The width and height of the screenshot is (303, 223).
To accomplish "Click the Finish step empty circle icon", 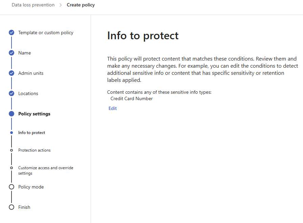I will coord(11,207).
